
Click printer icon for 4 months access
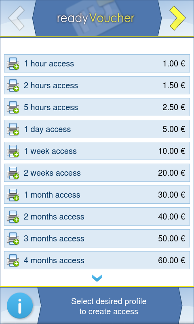tap(13, 260)
